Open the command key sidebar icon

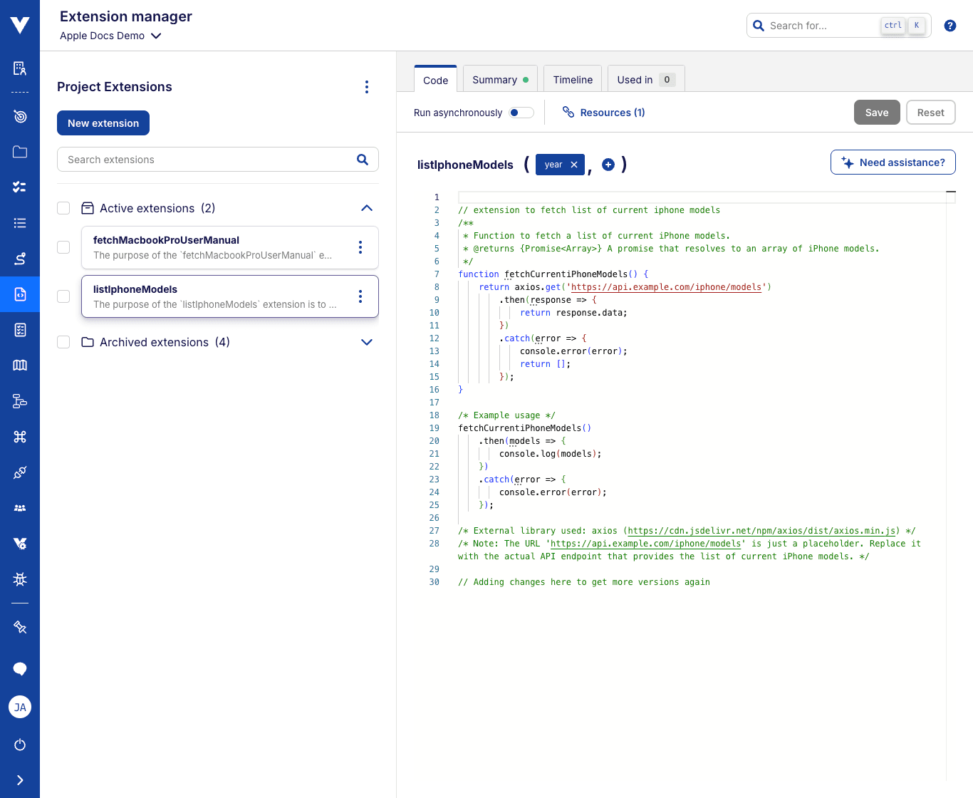(x=20, y=437)
